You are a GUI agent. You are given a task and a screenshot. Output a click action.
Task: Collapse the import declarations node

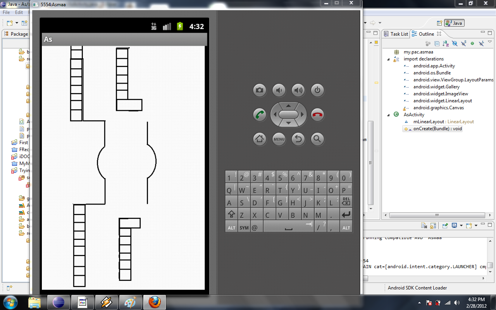[389, 59]
